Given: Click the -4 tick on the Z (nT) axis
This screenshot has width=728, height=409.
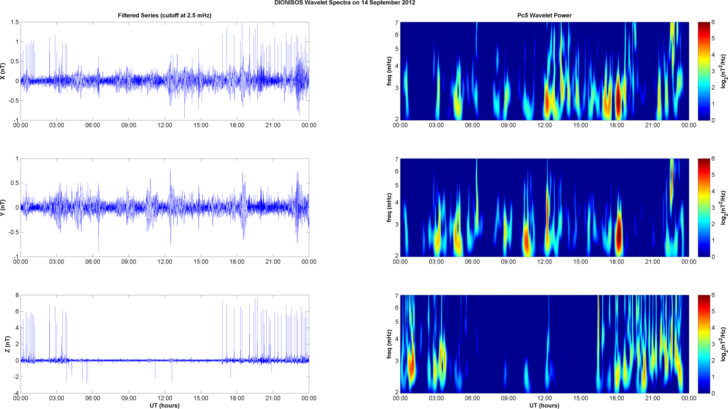Looking at the screenshot, I should tap(16, 393).
